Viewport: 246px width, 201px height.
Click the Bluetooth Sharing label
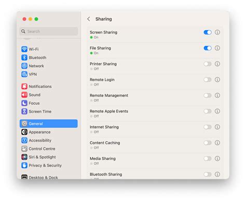(106, 174)
